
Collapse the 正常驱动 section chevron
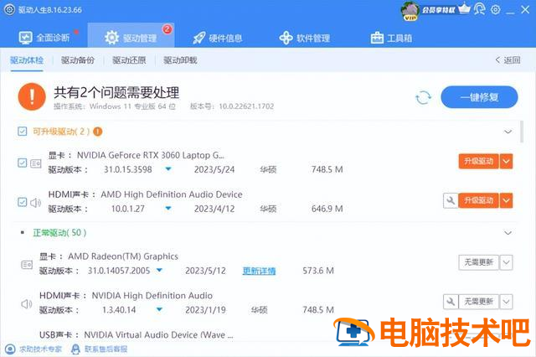(508, 233)
